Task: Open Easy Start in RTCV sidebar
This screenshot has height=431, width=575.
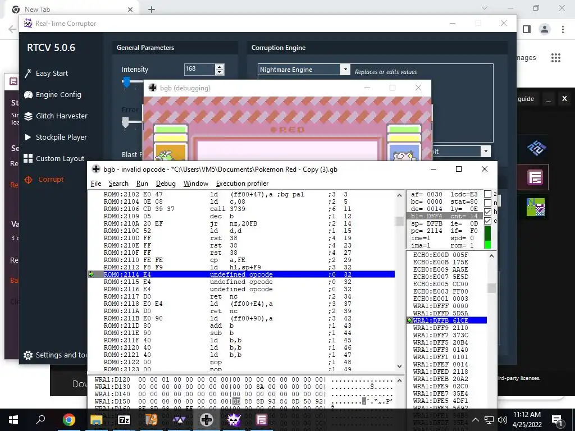Action: [46, 74]
